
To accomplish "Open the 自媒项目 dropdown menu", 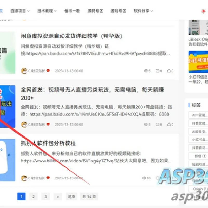I will click(20, 11).
